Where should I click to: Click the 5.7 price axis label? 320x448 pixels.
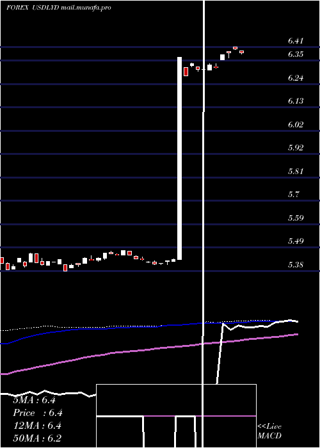(x=293, y=195)
